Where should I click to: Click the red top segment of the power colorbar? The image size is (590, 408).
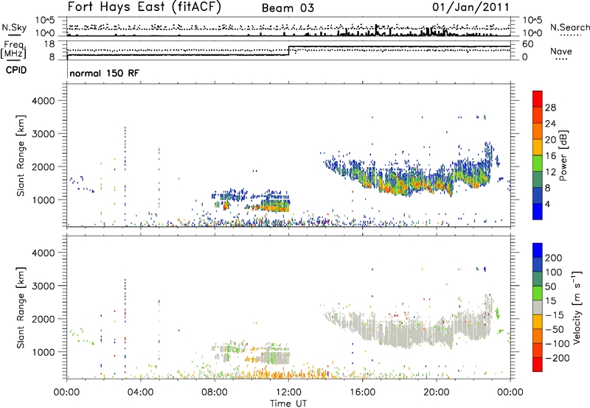pyautogui.click(x=538, y=99)
